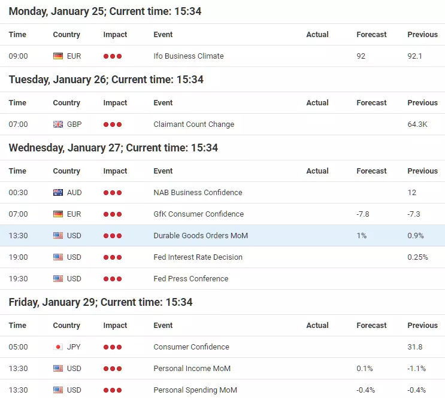
Task: Click the Australian flag next to AUD
Action: click(x=58, y=193)
